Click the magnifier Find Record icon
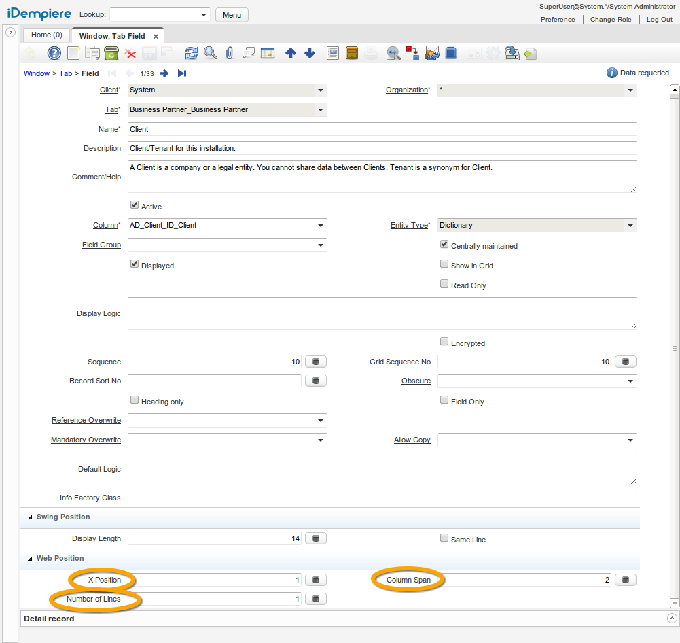This screenshot has height=643, width=680. click(211, 53)
